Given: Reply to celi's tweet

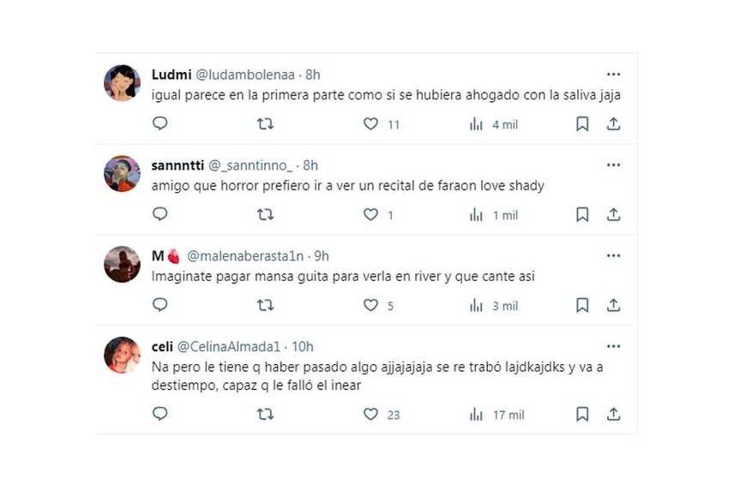Looking at the screenshot, I should click(x=159, y=415).
